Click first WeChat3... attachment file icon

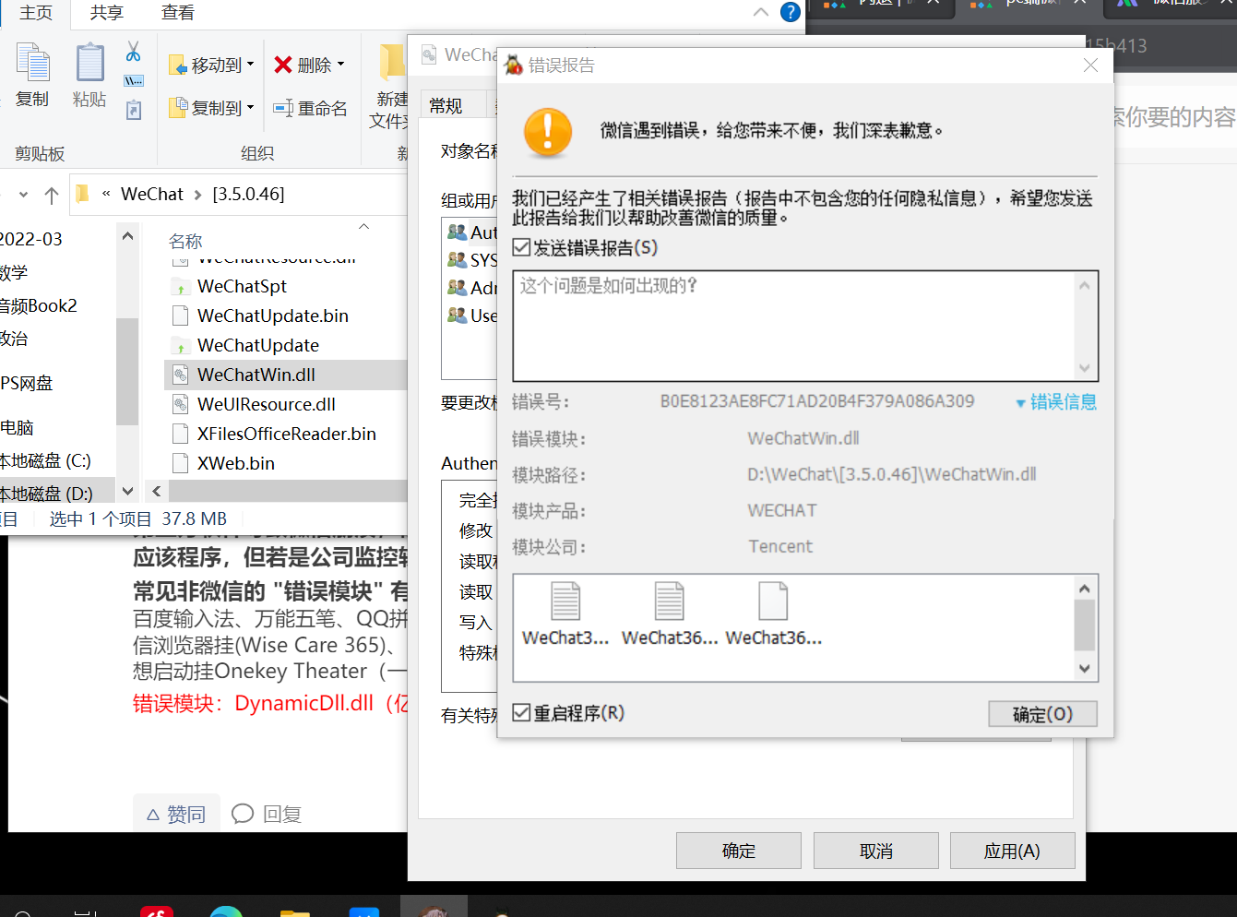click(565, 601)
